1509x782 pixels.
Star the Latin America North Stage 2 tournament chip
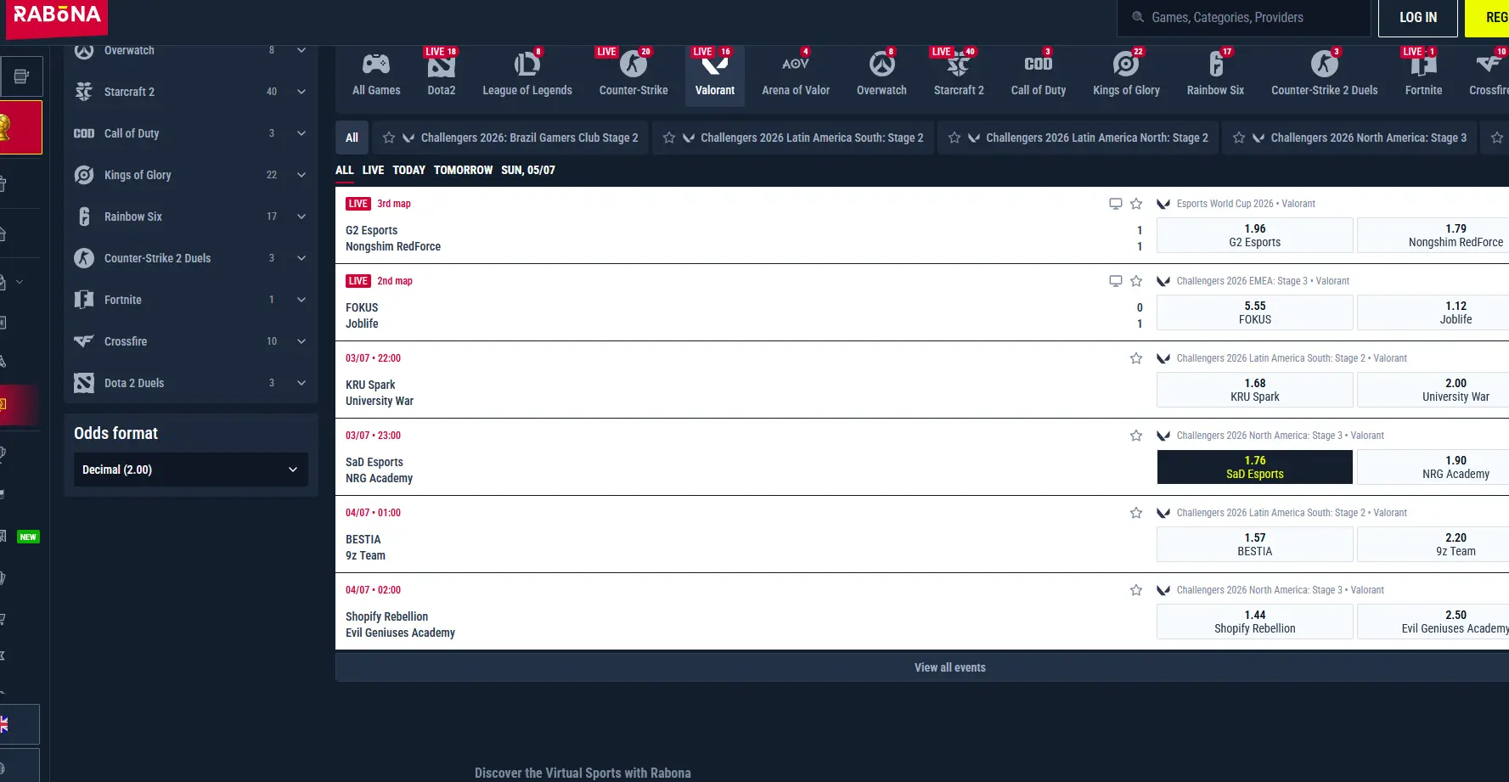pyautogui.click(x=954, y=138)
